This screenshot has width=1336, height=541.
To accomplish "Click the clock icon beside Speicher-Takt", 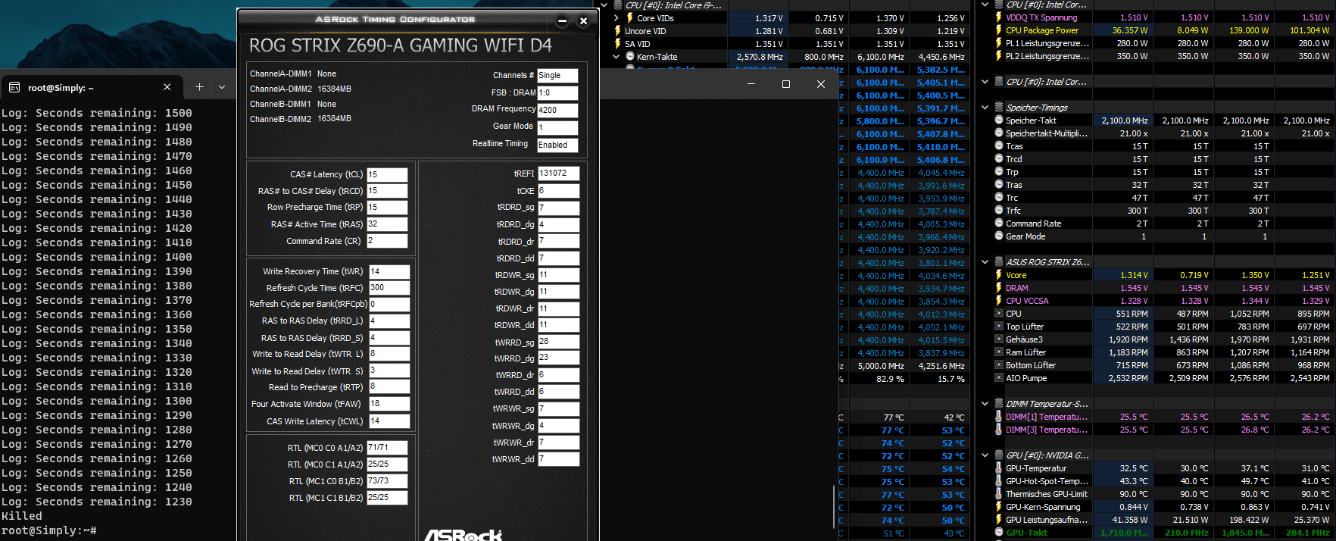I will (x=998, y=120).
